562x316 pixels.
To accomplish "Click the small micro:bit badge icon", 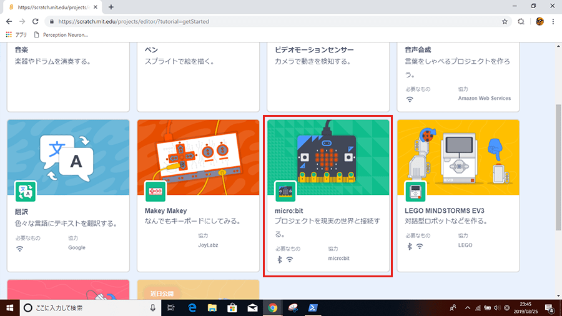I will click(285, 191).
